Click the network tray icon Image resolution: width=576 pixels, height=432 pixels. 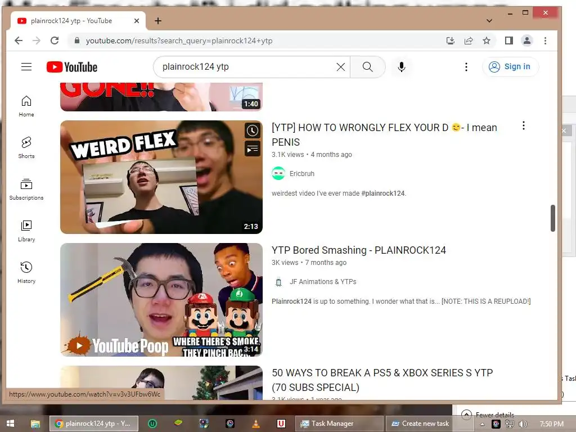pyautogui.click(x=510, y=424)
